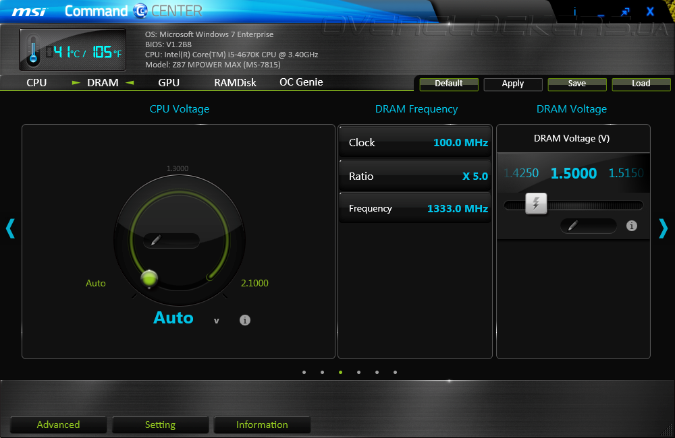The image size is (675, 438).
Task: Click the Apply button
Action: pos(513,84)
